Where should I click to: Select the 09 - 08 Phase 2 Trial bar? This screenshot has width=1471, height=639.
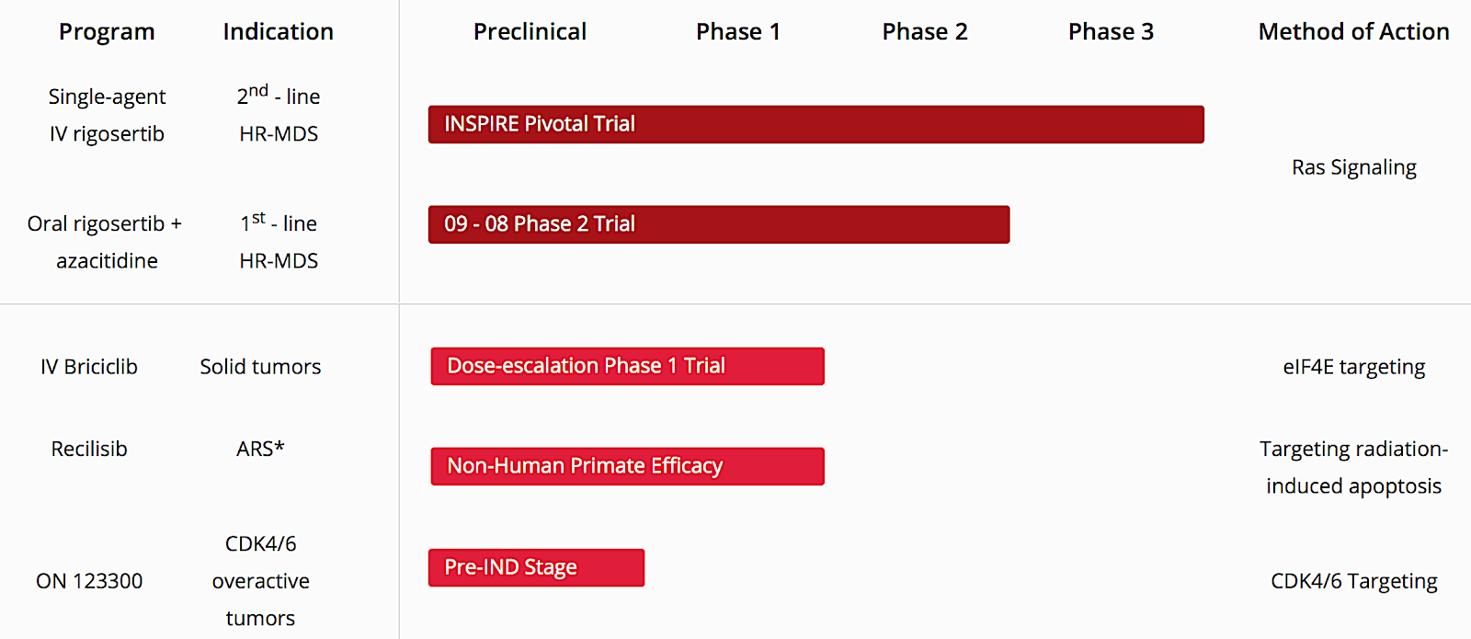coord(719,224)
